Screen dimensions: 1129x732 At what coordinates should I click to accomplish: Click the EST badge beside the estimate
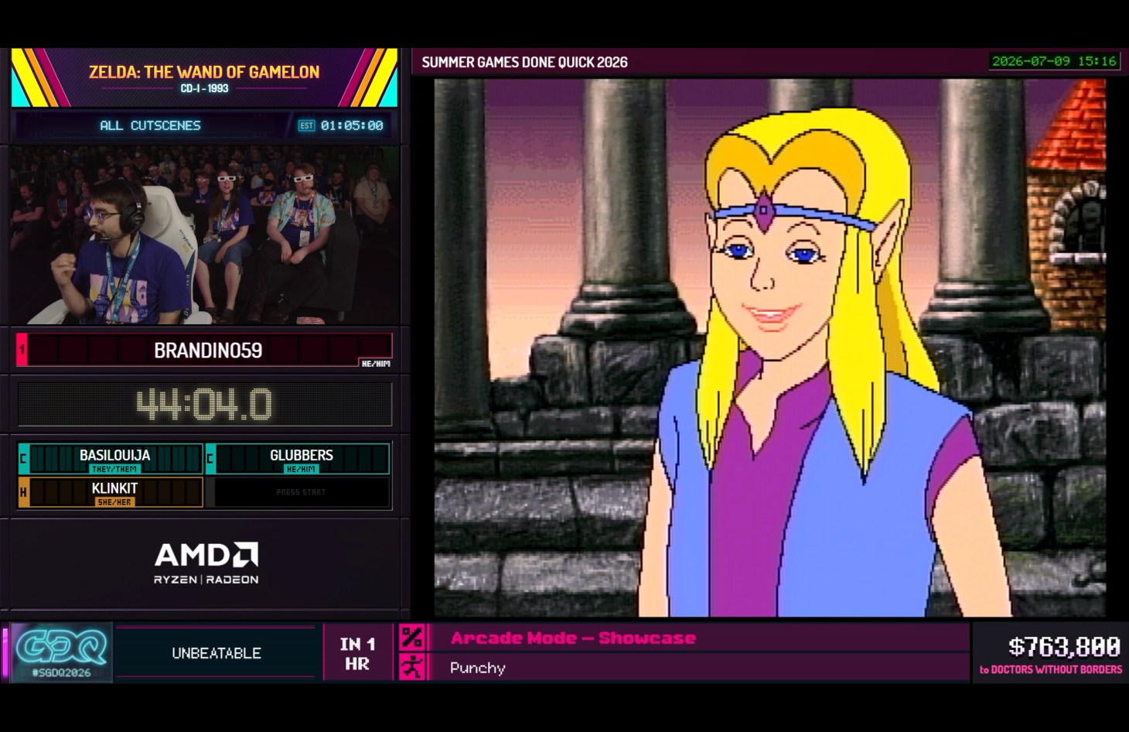click(x=307, y=125)
